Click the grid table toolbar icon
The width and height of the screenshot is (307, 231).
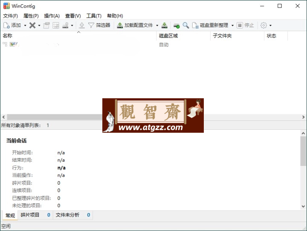click(56, 26)
